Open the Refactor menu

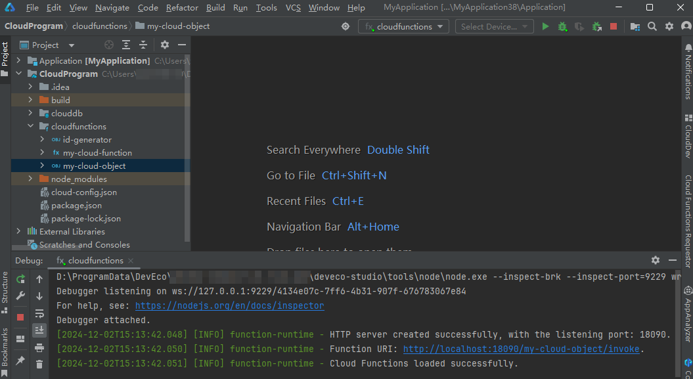point(182,8)
